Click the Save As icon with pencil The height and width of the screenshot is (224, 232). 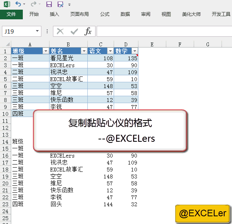click(60, 5)
